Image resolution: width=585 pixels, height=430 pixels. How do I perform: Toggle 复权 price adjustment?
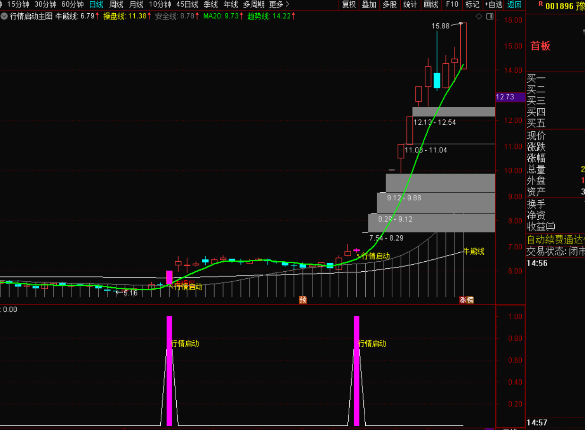pos(349,5)
